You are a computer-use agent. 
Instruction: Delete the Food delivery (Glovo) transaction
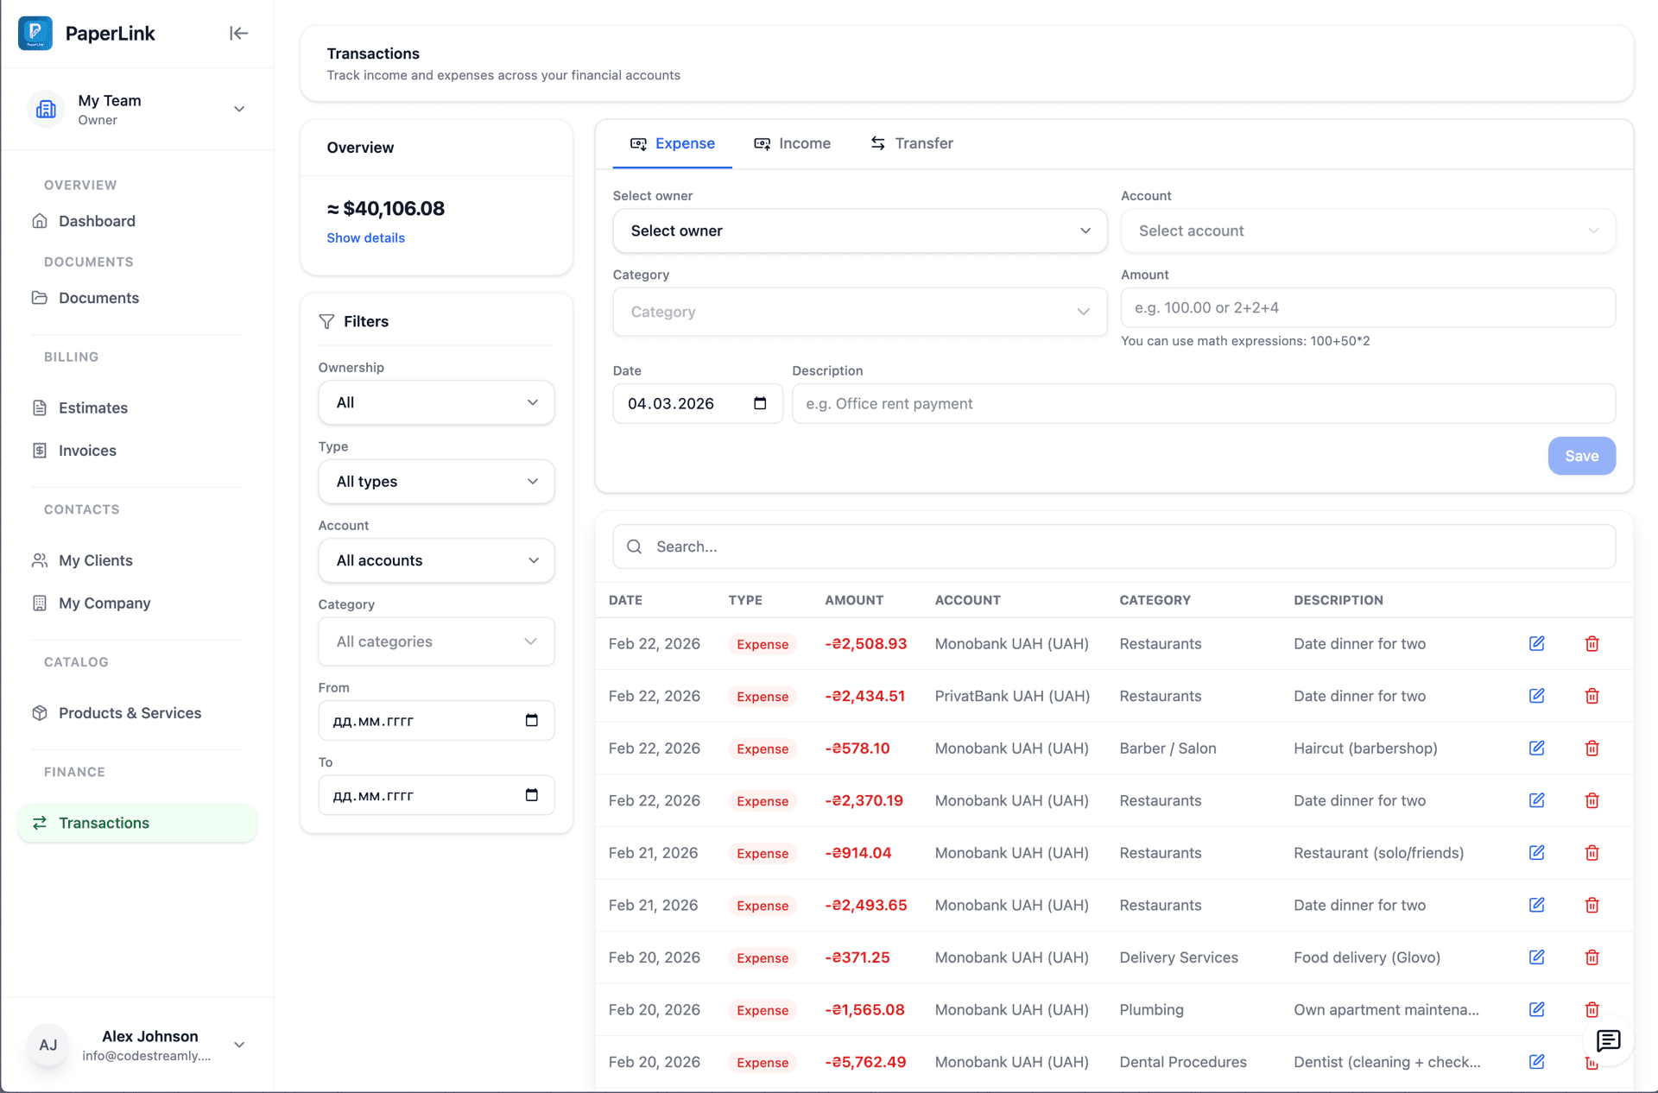(x=1592, y=957)
